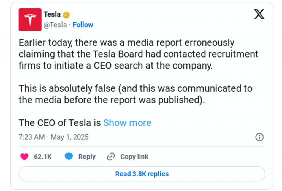The width and height of the screenshot is (282, 191).
Task: Click the gold verified badge
Action: coord(66,15)
